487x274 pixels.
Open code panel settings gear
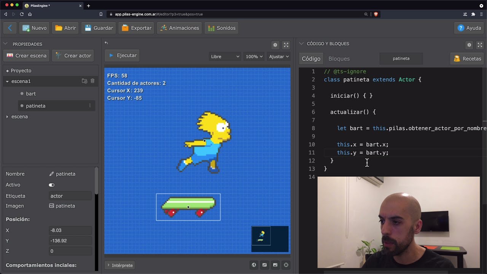[469, 45]
